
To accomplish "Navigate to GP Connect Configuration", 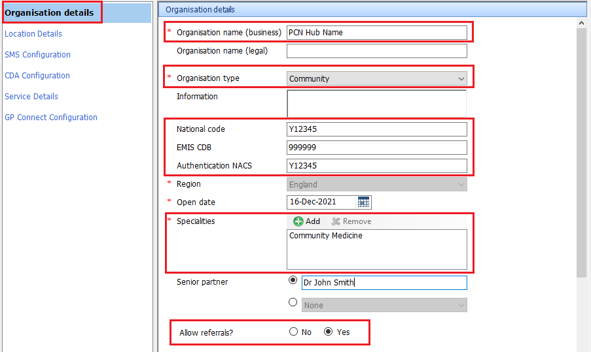I will tap(51, 118).
